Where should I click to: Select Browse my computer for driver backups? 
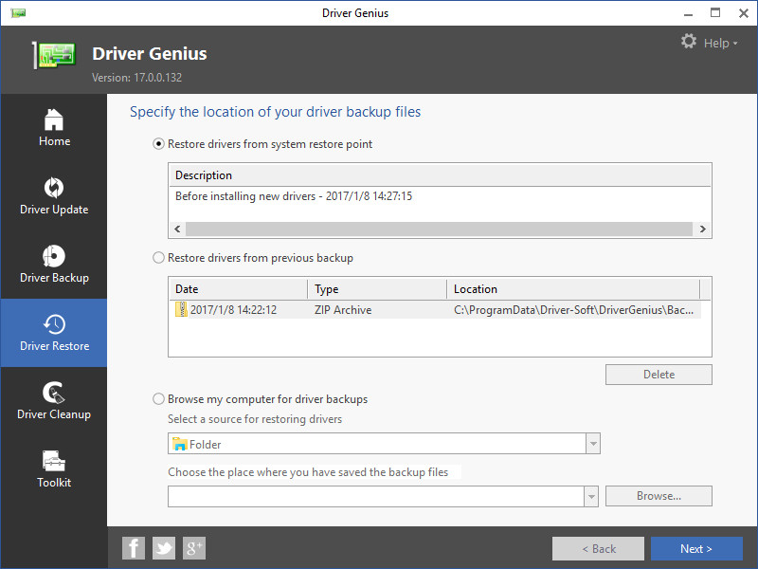tap(158, 398)
